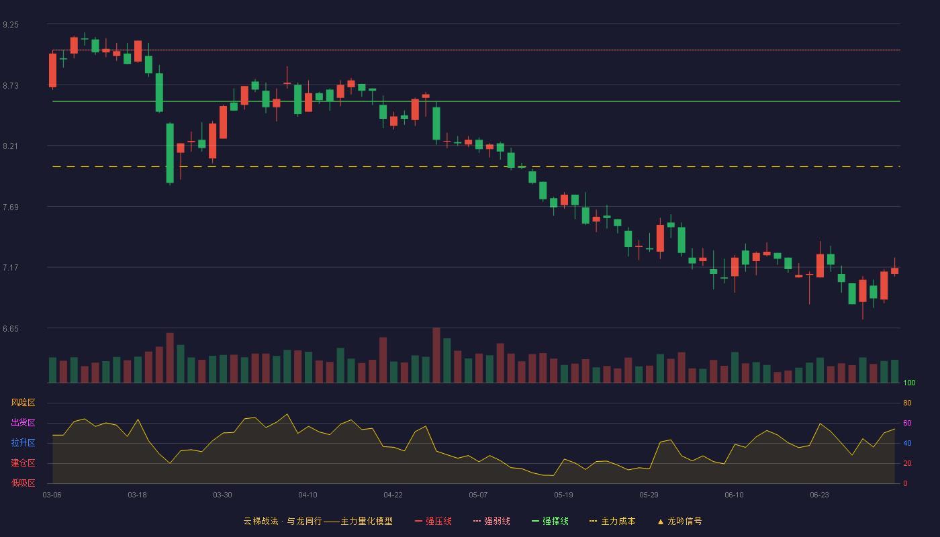
Task: Click the yellow dashed 主力成本 line
Action: (476, 166)
